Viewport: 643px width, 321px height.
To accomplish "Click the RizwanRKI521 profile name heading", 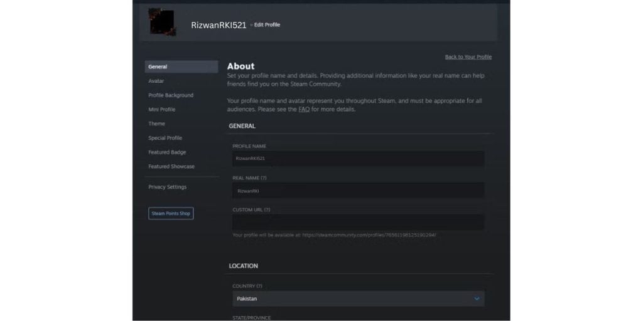I will coord(219,25).
